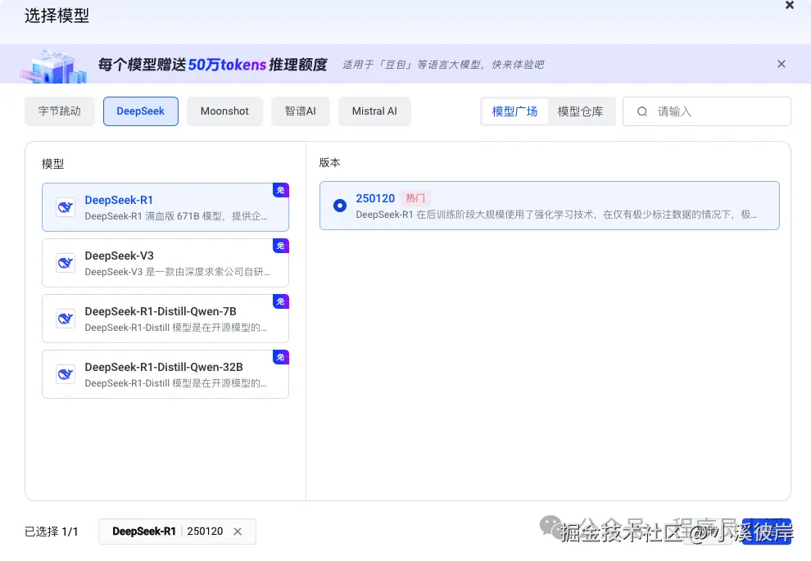The width and height of the screenshot is (811, 561).
Task: Click the magnifier icon in the search box
Action: coord(642,111)
